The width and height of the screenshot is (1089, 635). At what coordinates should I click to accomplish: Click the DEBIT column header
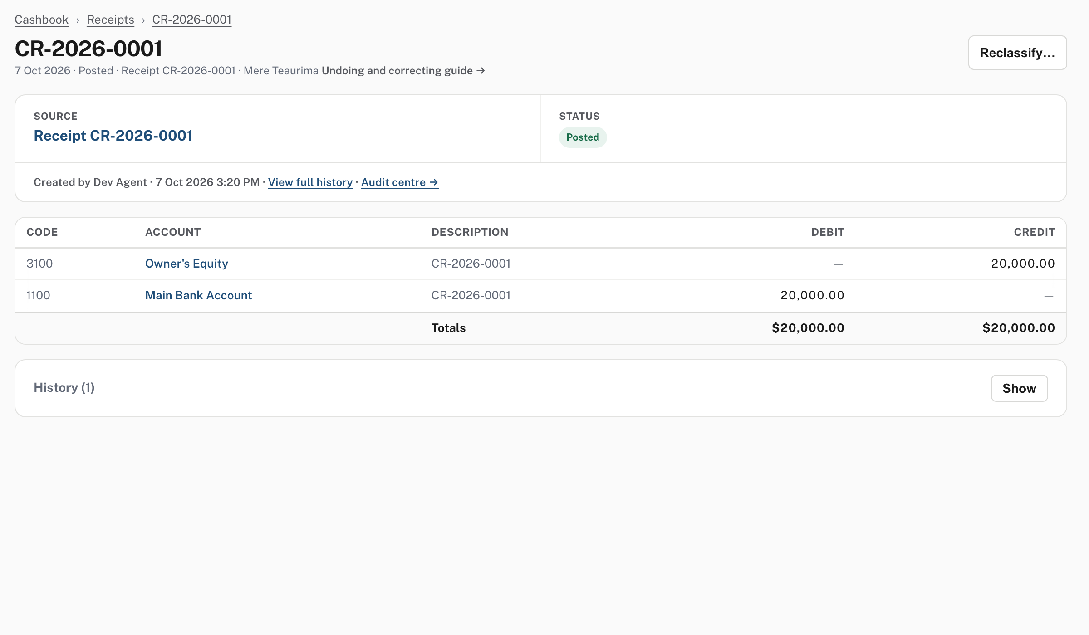[828, 232]
